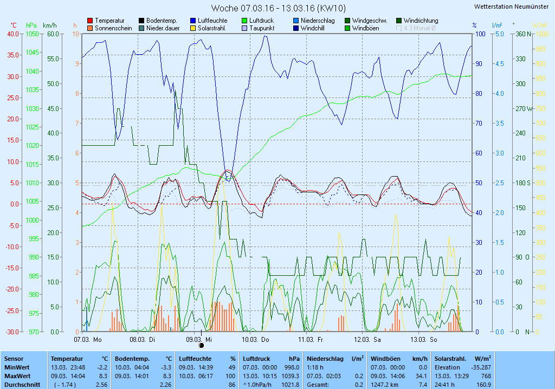Click the average temperature value '2.56'
555x389 pixels.
(x=101, y=385)
